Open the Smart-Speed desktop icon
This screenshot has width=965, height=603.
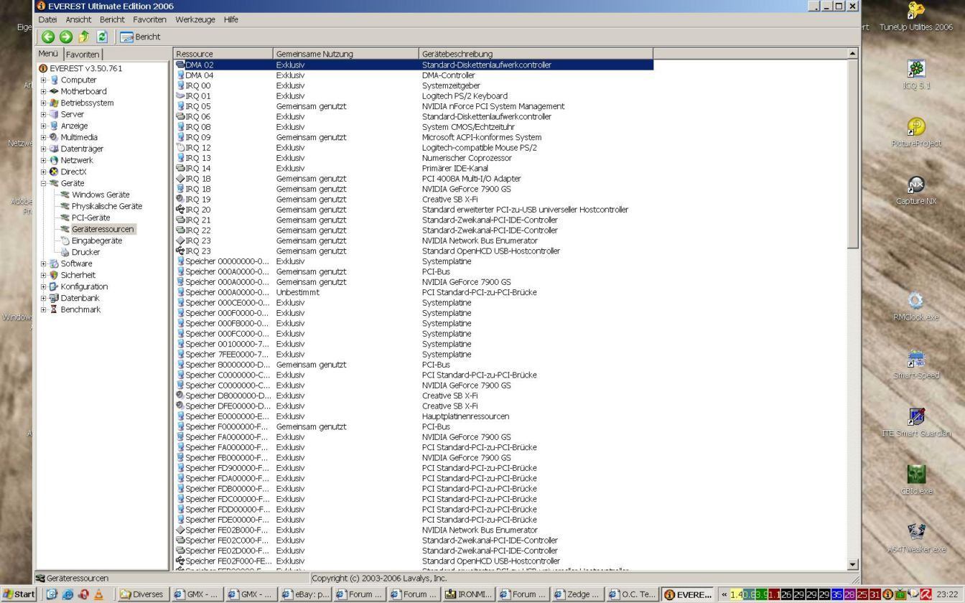coord(916,365)
